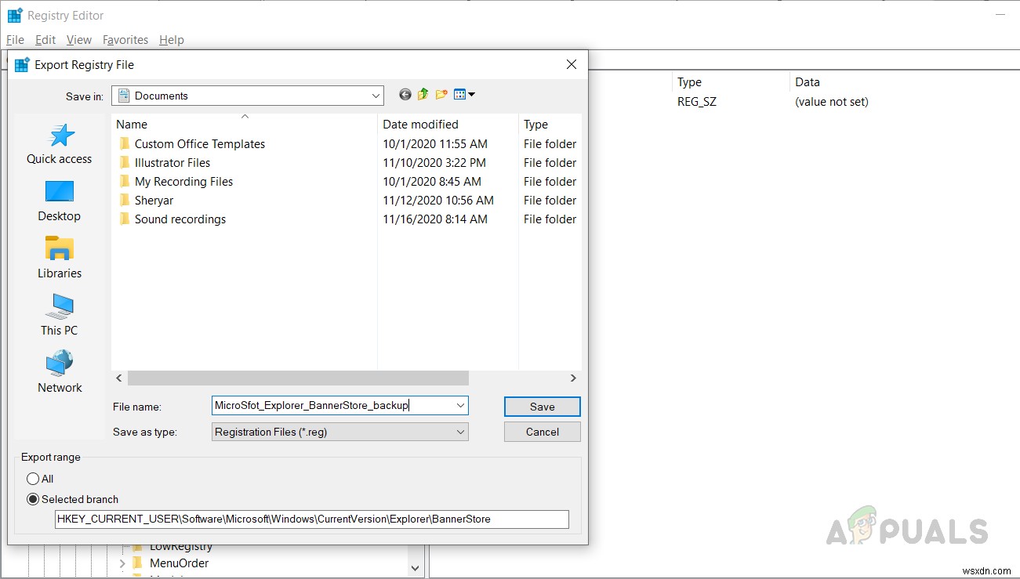Viewport: 1020px width, 579px height.
Task: Select the Sheryar folder icon
Action: click(x=124, y=201)
